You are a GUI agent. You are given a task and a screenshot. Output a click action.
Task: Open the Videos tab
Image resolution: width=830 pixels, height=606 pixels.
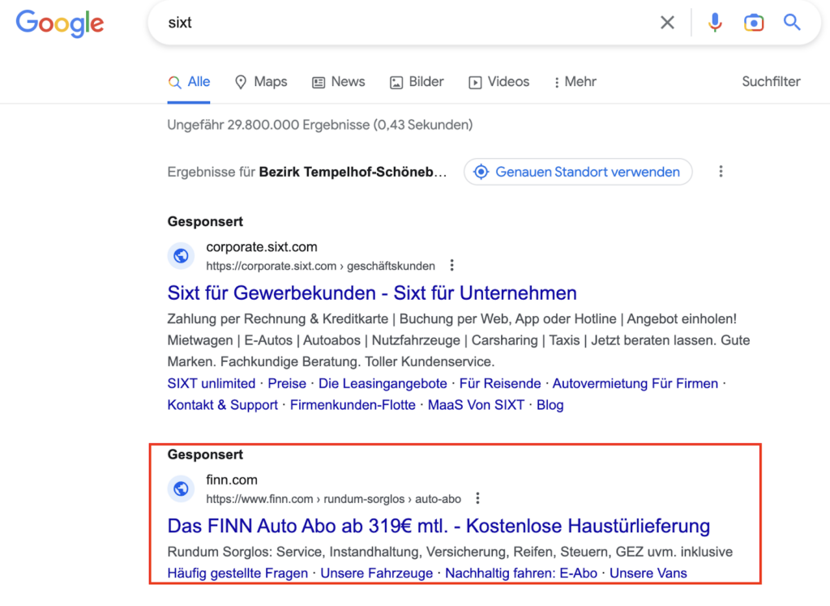point(498,82)
